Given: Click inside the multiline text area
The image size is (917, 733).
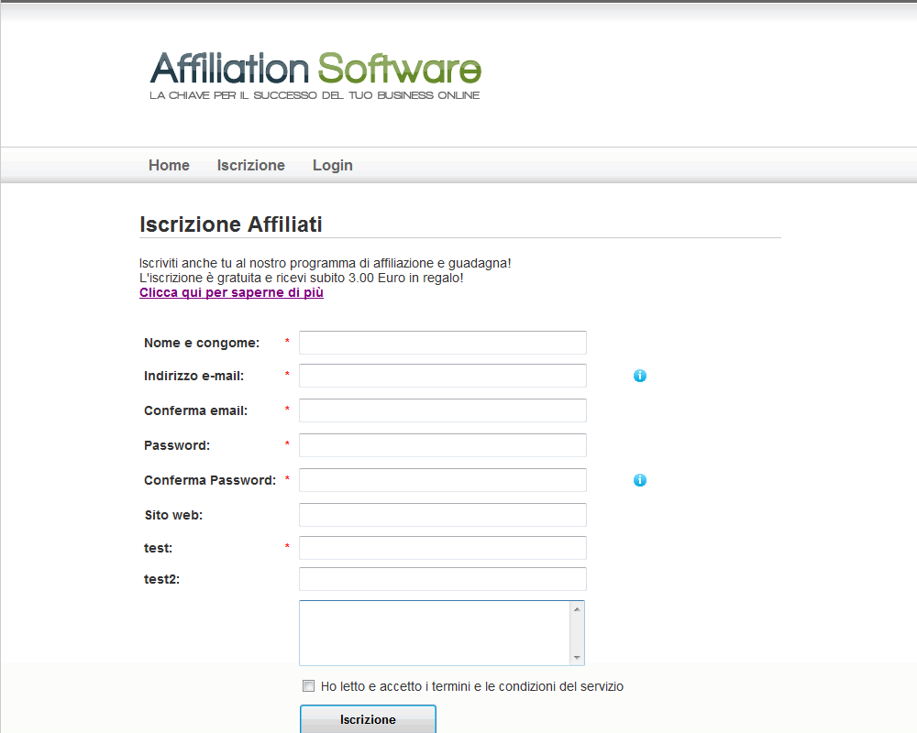Looking at the screenshot, I should (435, 632).
